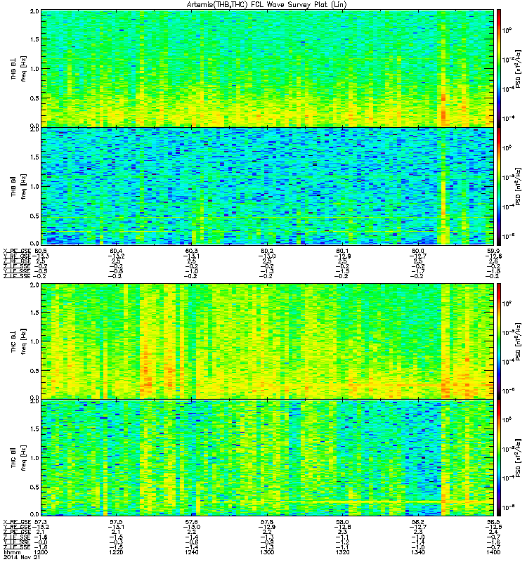
Task: Click the y-axis label of the second THB panel
Action: pos(19,186)
